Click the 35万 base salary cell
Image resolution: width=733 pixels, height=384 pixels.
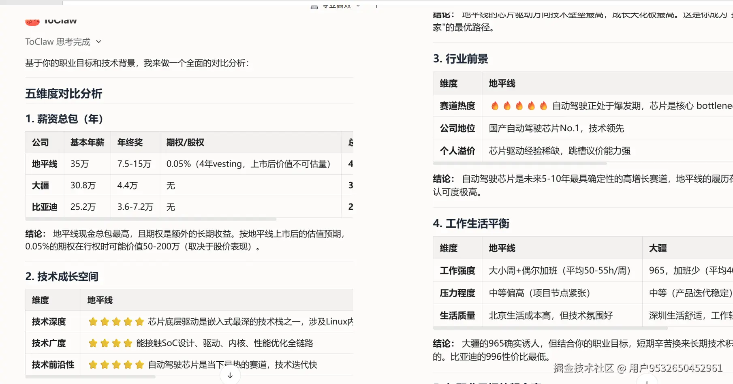click(79, 164)
